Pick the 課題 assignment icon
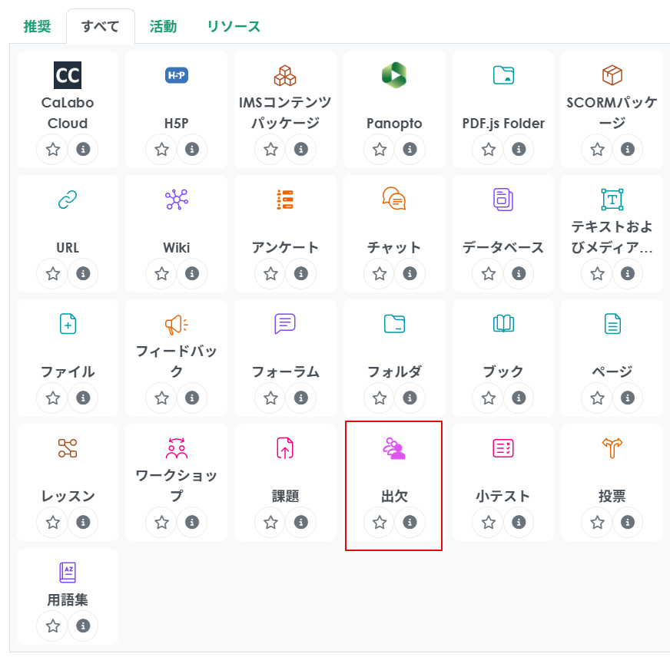Viewport: 670px width, 657px height. point(285,448)
